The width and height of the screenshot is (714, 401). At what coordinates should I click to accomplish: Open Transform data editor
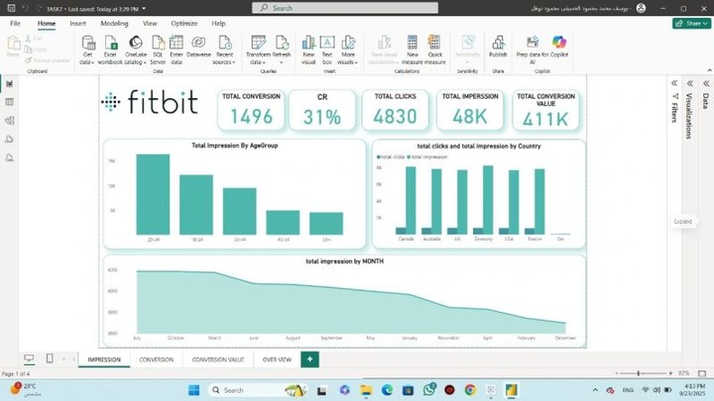tap(258, 50)
